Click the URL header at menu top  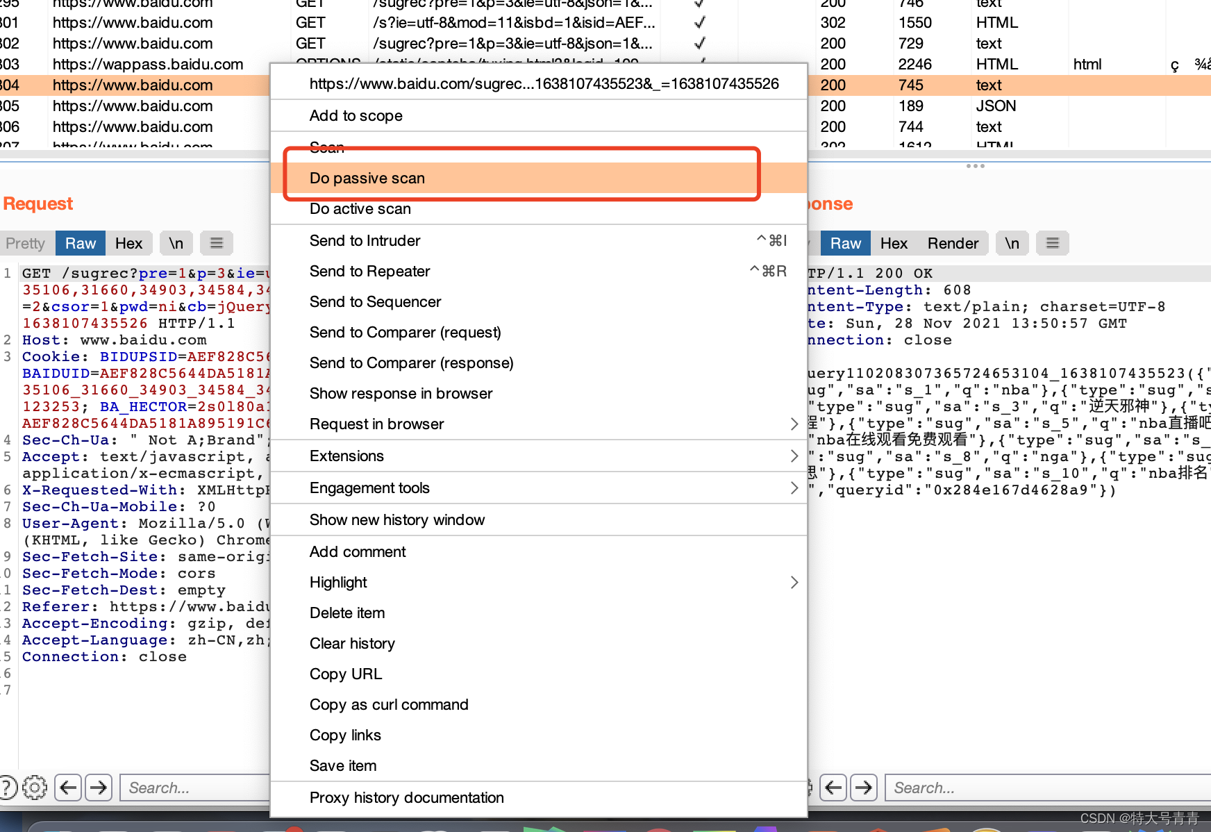click(x=539, y=83)
